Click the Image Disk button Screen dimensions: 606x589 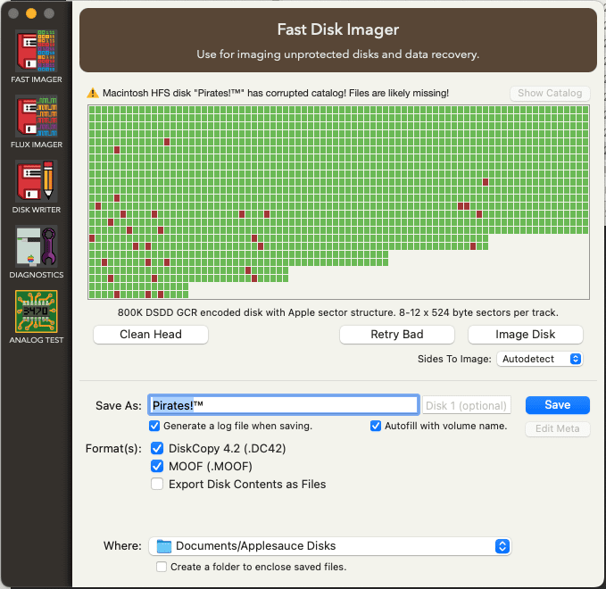click(x=525, y=335)
